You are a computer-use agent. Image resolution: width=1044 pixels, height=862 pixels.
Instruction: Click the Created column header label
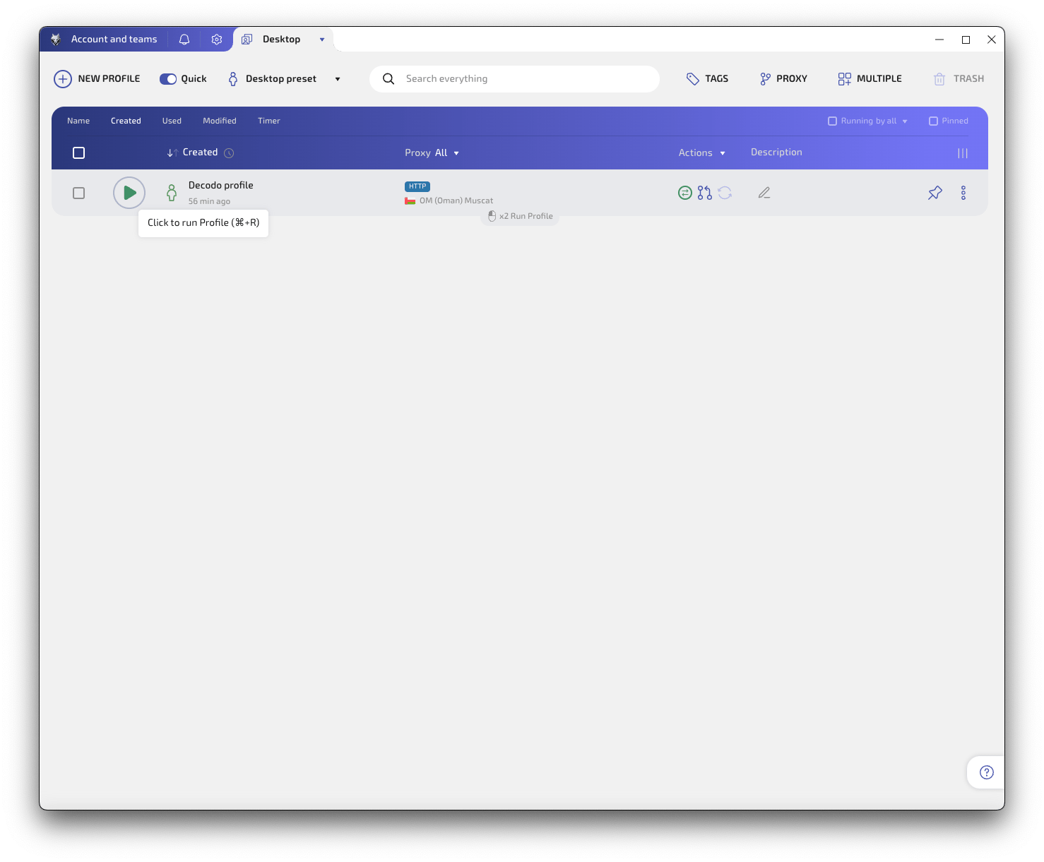[x=200, y=152]
